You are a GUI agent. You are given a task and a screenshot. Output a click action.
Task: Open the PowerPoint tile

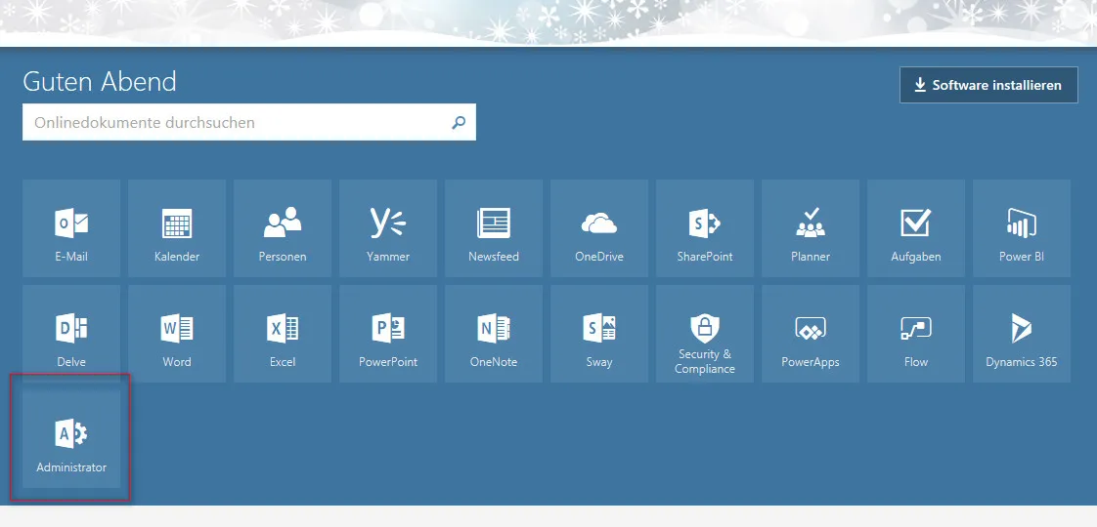[x=388, y=334]
